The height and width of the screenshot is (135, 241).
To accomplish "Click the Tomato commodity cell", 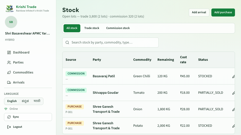I will (139, 93).
